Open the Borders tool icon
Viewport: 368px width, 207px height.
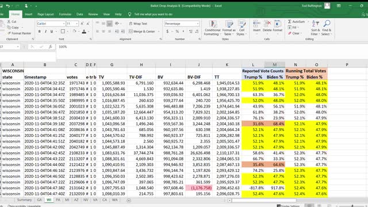[x=63, y=32]
